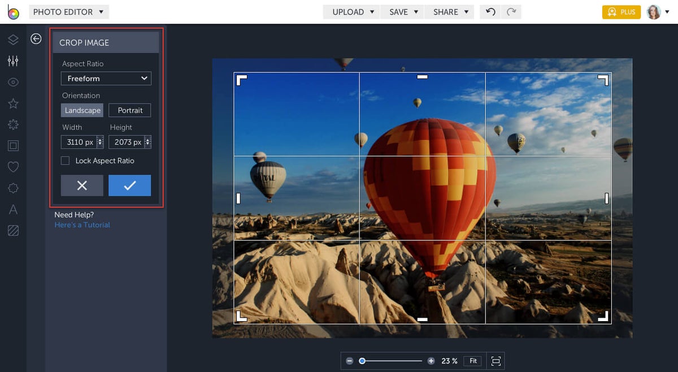Viewport: 678px width, 372px height.
Task: Open the heart Overlays icon in sidebar
Action: (x=13, y=167)
